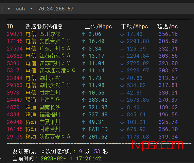Select the 70.34.255.57 host breadcrumb

[56, 9]
